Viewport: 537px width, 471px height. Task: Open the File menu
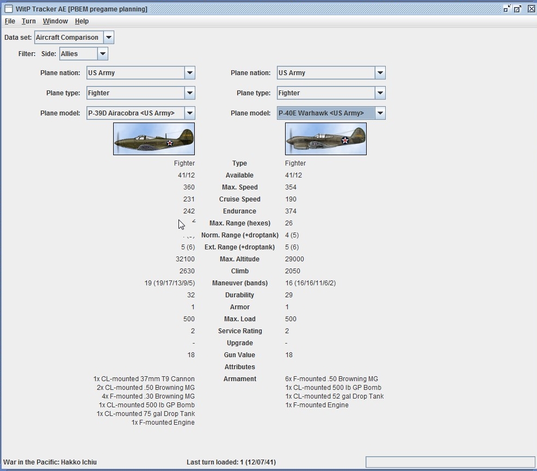[10, 21]
